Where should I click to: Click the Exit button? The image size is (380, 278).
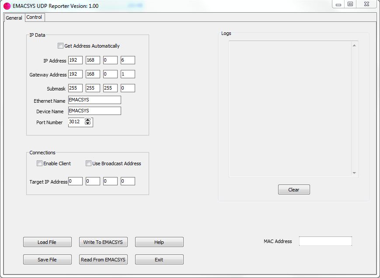pyautogui.click(x=159, y=260)
